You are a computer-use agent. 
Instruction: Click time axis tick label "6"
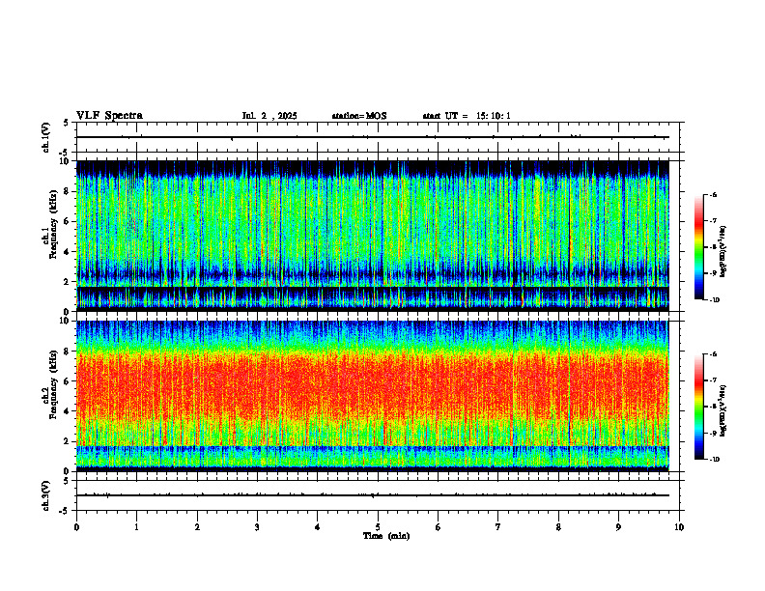coord(438,527)
